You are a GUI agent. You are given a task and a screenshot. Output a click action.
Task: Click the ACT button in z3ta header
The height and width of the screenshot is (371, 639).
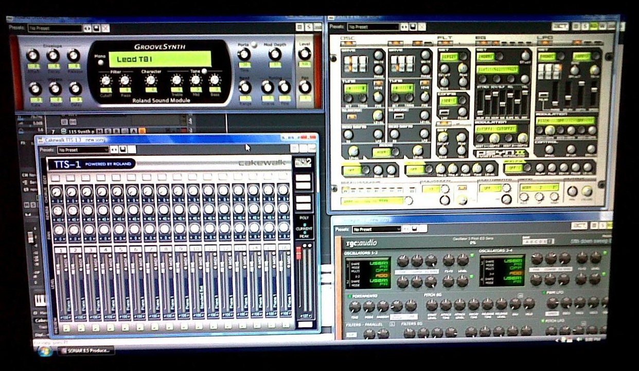click(x=579, y=226)
